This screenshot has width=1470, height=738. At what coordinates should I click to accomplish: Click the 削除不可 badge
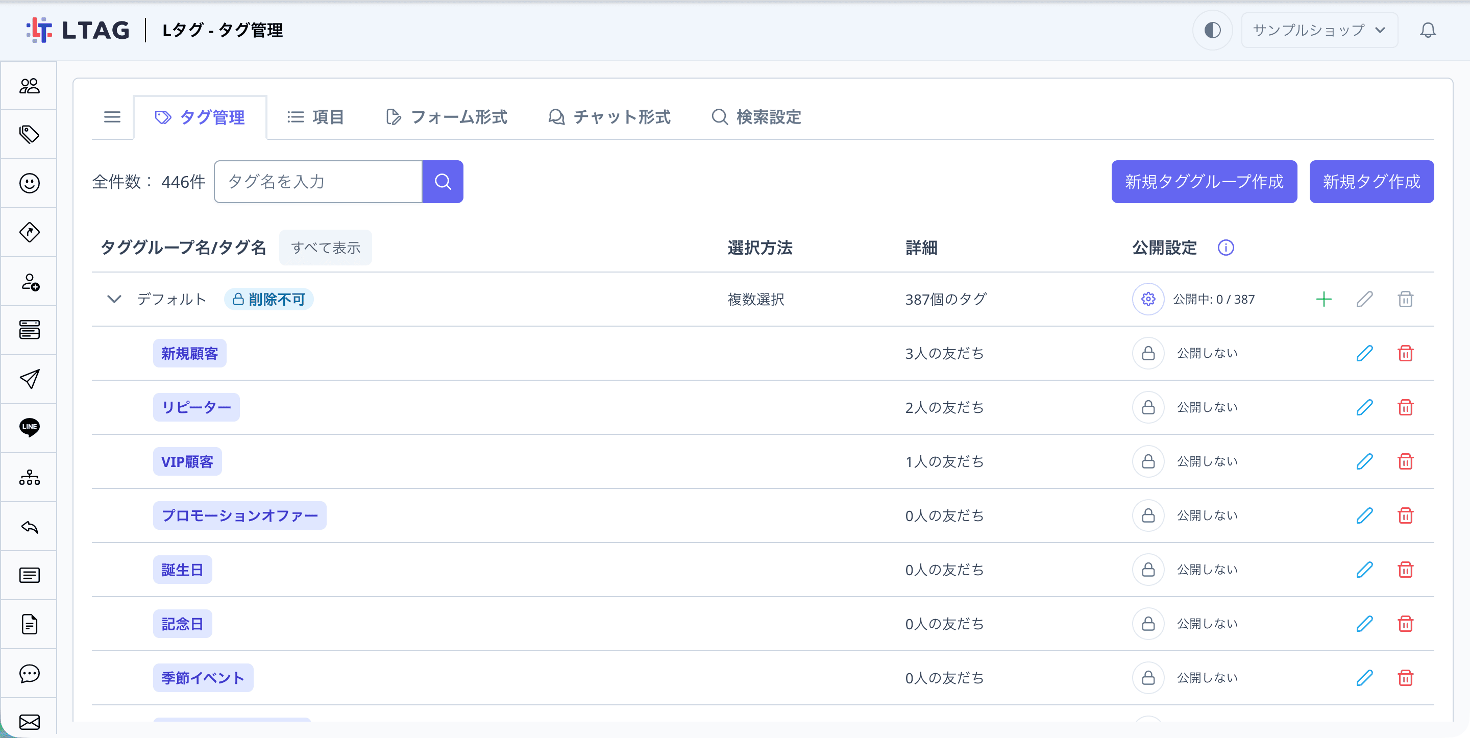[269, 299]
